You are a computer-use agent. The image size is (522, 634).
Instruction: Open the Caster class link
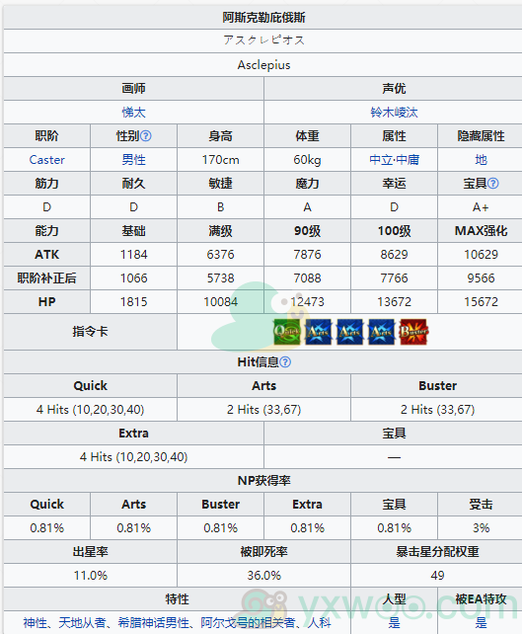(x=46, y=160)
